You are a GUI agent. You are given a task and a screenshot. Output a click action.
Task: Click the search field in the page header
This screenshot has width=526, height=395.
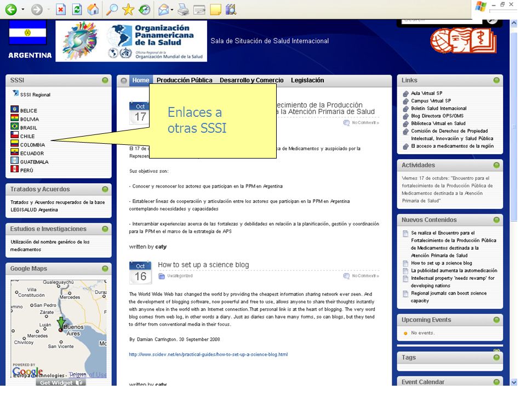coord(441,21)
